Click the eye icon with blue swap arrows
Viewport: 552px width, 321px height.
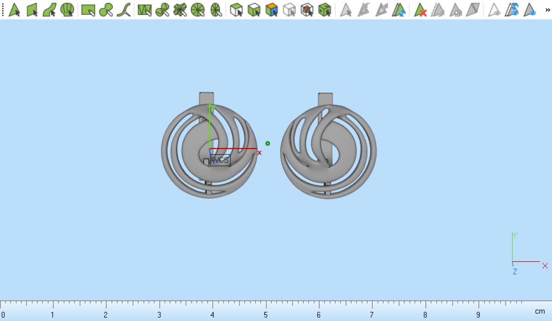[512, 10]
